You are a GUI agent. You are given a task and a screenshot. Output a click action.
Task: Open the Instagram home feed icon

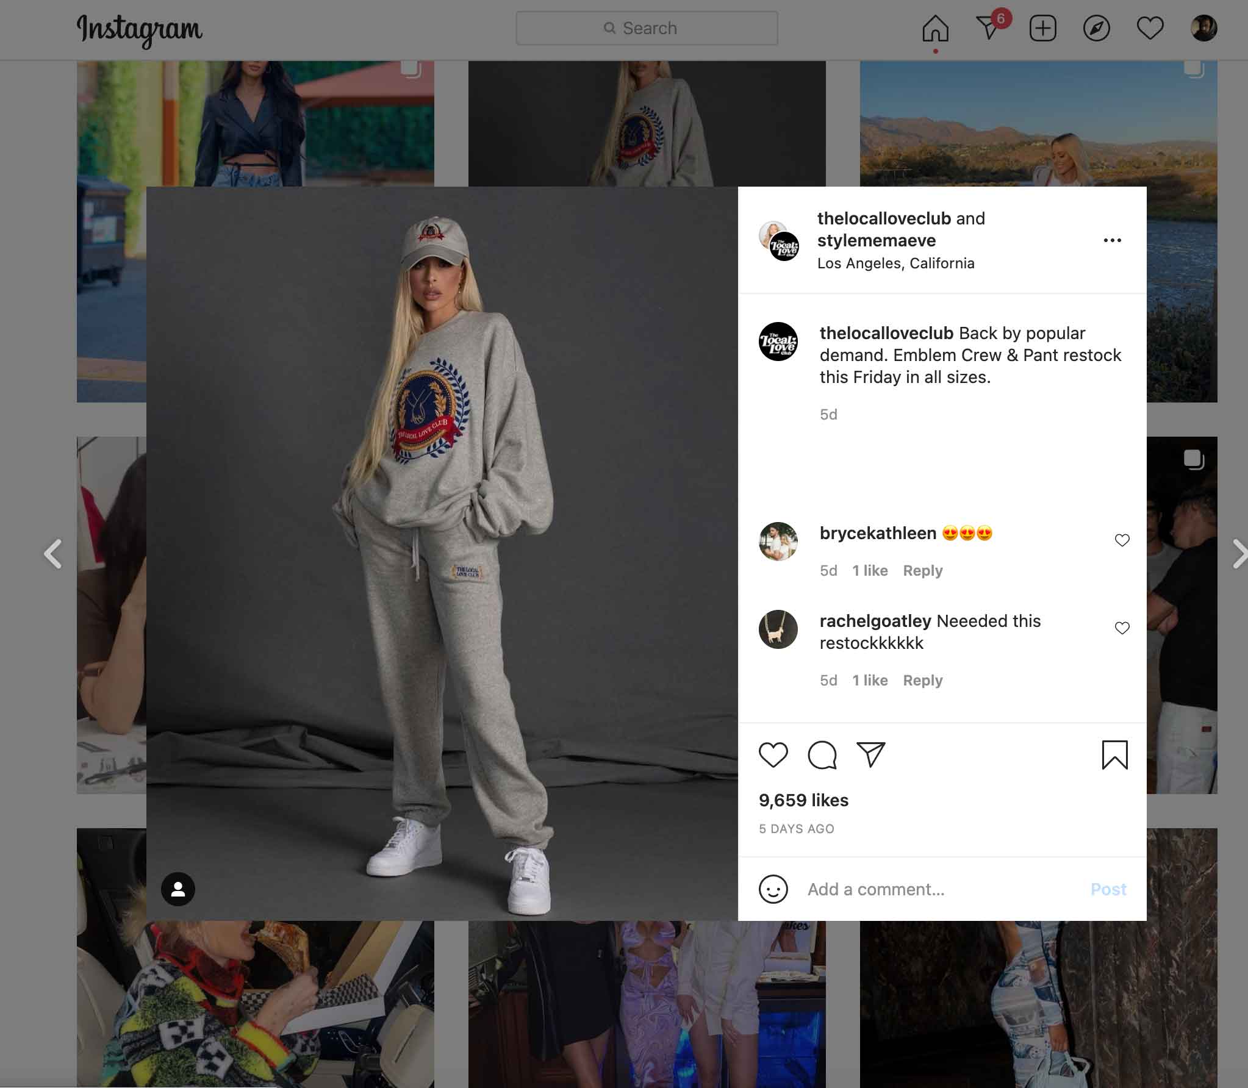[x=935, y=29]
